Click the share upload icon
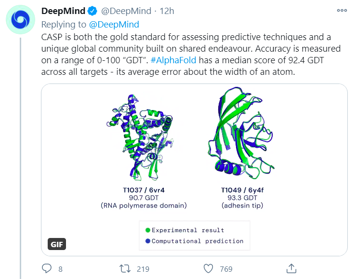The width and height of the screenshot is (356, 279). click(291, 268)
